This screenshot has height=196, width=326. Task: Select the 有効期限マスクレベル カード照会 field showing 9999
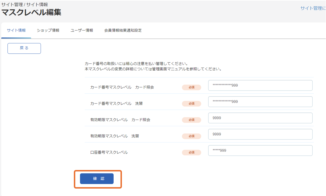click(x=260, y=118)
